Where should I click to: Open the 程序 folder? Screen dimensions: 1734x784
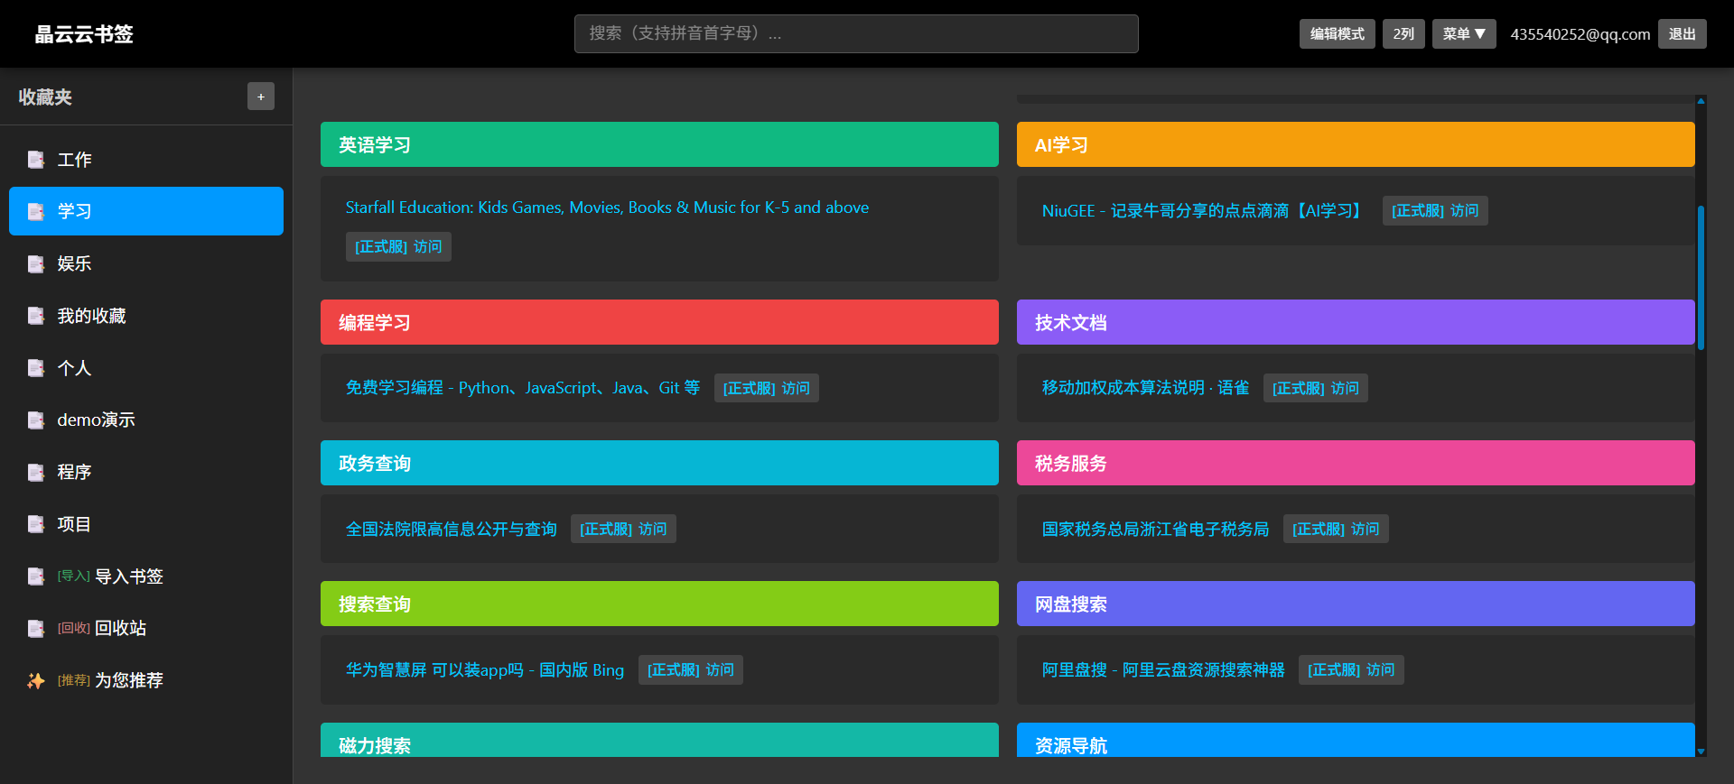point(146,472)
